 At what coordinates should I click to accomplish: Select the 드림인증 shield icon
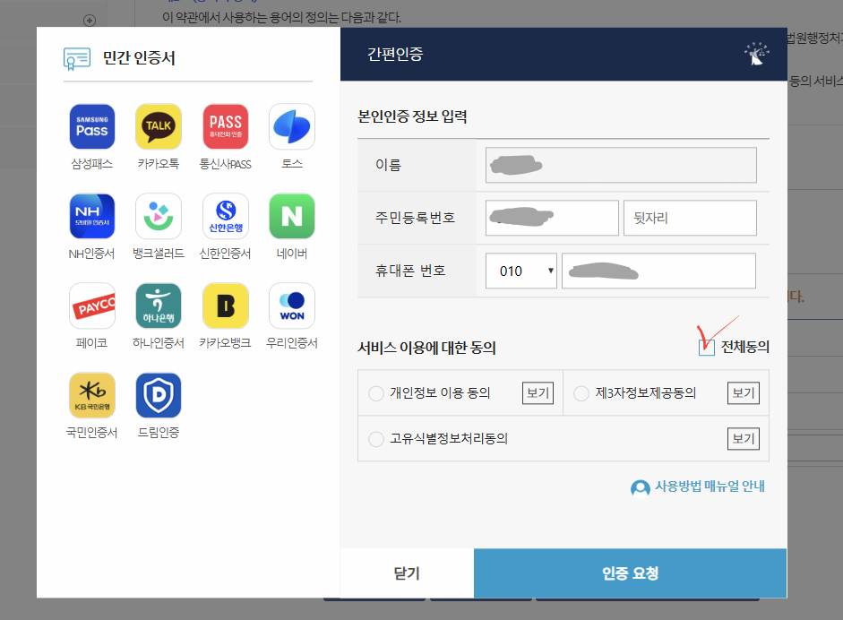coord(159,394)
